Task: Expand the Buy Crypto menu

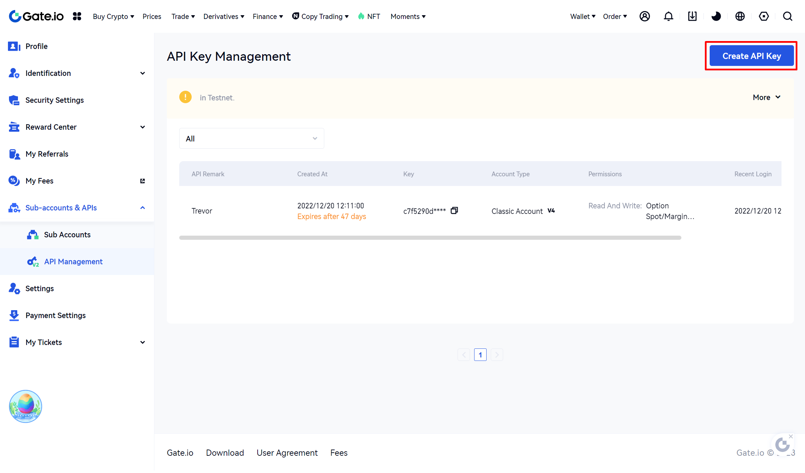Action: click(x=113, y=17)
